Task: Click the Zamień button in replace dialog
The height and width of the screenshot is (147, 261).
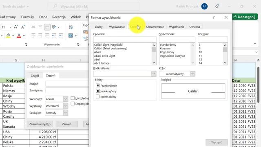Action: click(x=67, y=124)
